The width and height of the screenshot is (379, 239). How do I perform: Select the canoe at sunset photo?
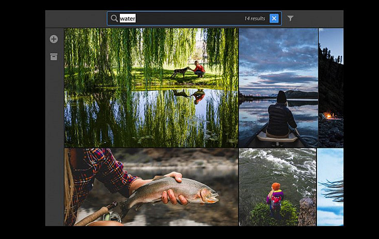[x=278, y=88]
